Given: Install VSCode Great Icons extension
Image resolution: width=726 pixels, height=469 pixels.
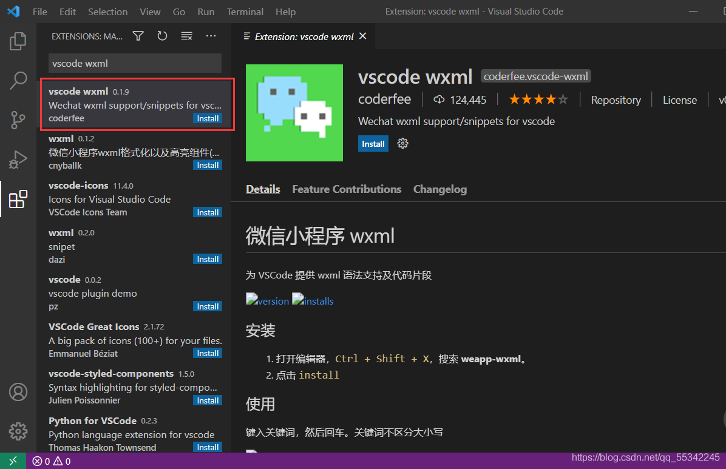Looking at the screenshot, I should coord(208,353).
